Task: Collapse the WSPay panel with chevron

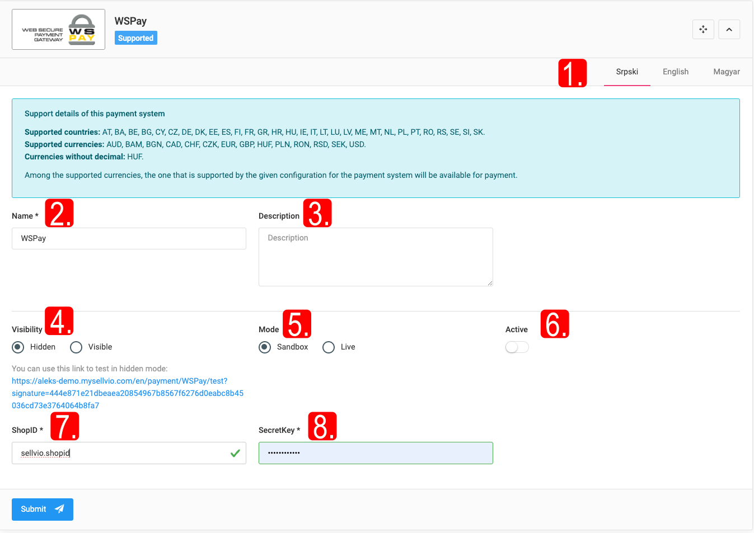Action: click(729, 30)
